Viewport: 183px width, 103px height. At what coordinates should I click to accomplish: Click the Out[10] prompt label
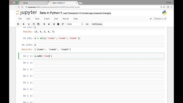pos(27,49)
